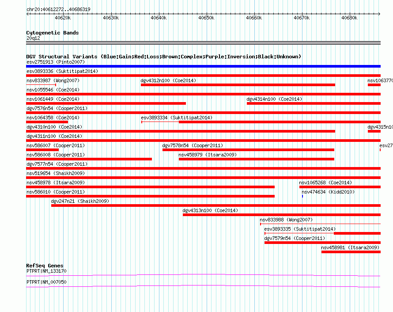Click the esv2751913 (Pinto2007) variant label

point(56,62)
